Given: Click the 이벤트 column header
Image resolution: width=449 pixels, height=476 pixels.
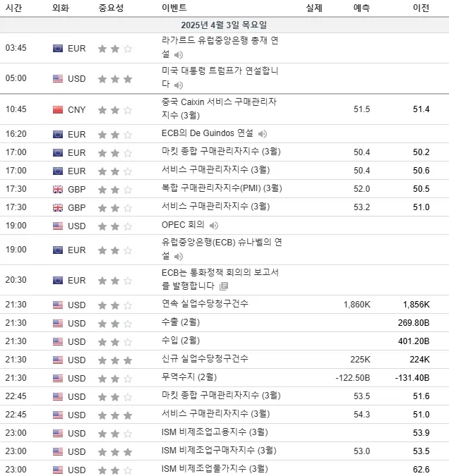Looking at the screenshot, I should [x=174, y=8].
